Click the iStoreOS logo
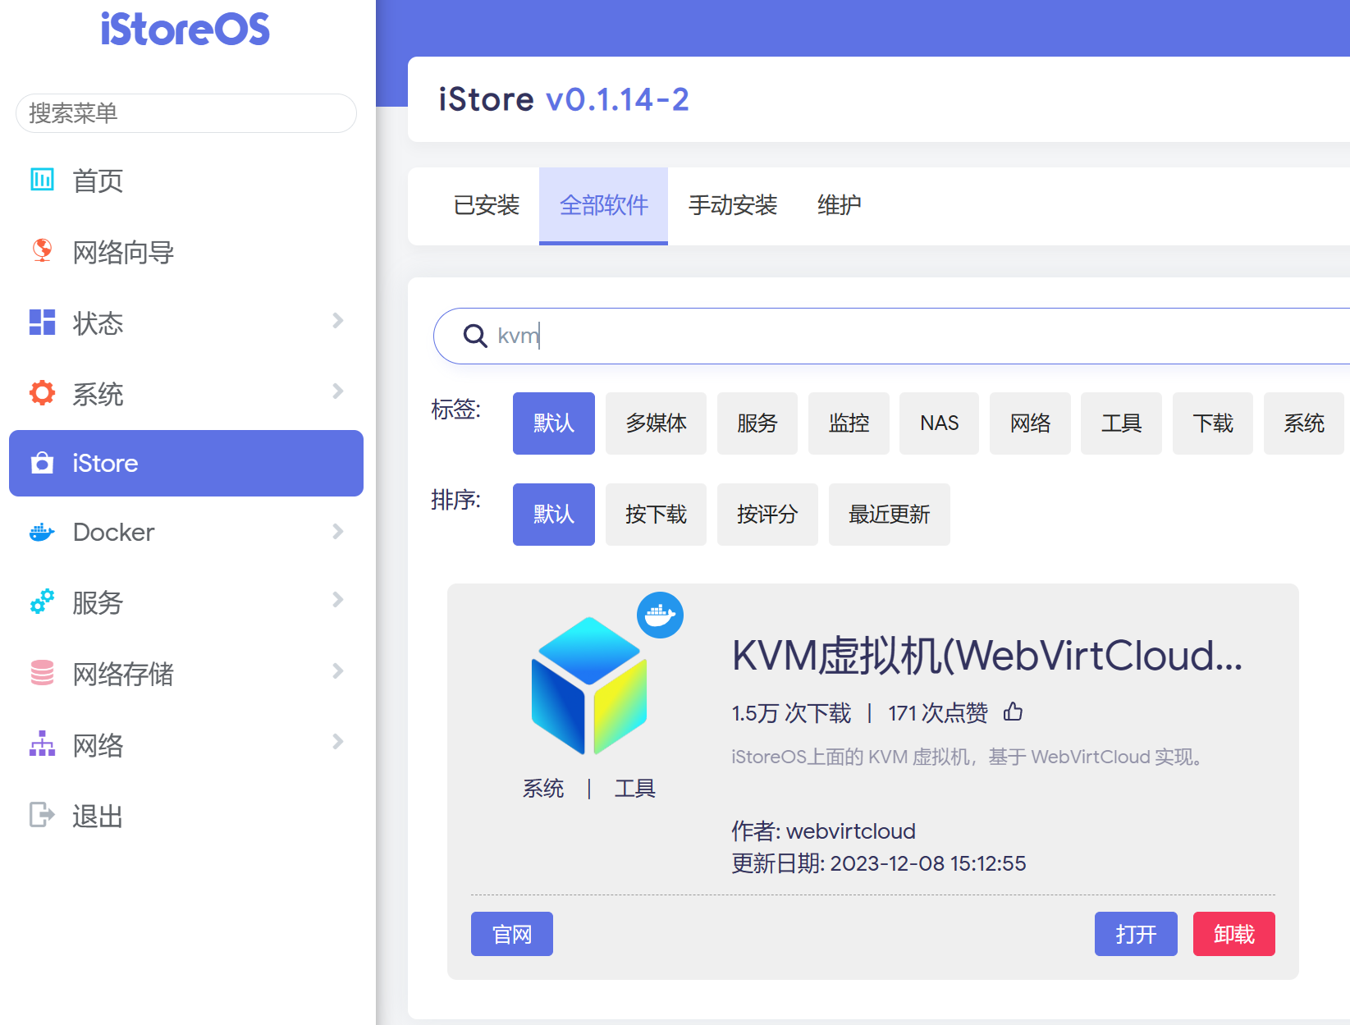 (x=185, y=29)
